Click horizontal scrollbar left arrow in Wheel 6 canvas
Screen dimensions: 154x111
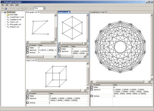coord(59,43)
